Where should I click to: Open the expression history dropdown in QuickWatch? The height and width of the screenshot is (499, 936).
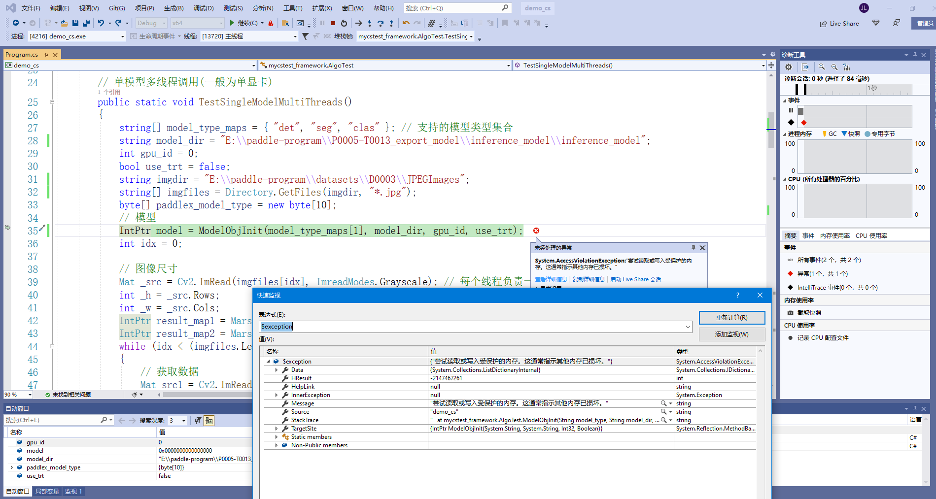[x=688, y=327]
